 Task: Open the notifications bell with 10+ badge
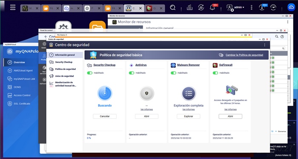213,7
